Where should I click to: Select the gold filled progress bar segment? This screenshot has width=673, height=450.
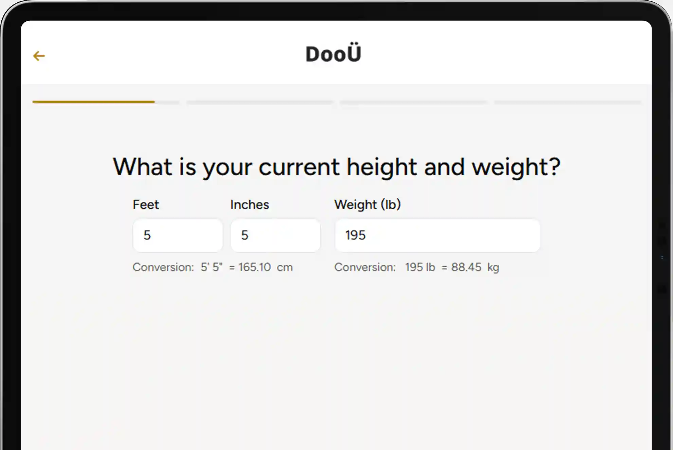[x=93, y=102]
